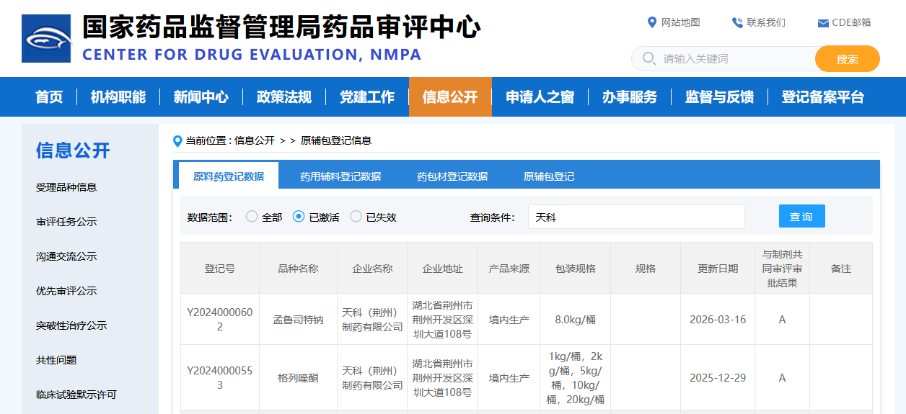Click the magnifier icon in search box
Image resolution: width=906 pixels, height=414 pixels.
(x=648, y=58)
